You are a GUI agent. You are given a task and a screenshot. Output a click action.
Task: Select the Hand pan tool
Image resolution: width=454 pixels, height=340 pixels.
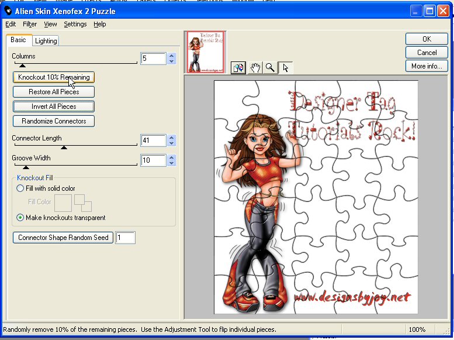click(255, 68)
